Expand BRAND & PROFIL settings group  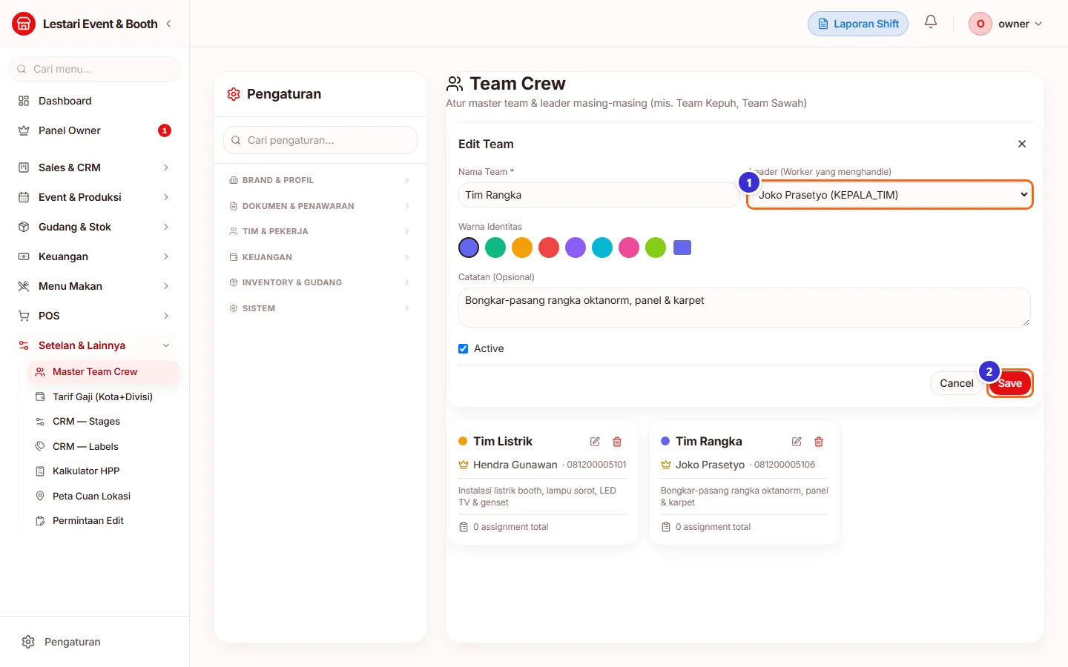point(320,180)
